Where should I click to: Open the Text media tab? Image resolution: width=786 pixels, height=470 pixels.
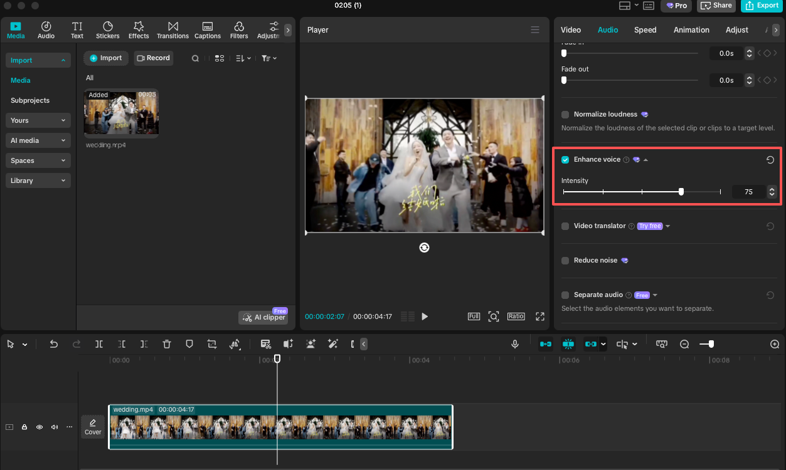[x=77, y=30]
